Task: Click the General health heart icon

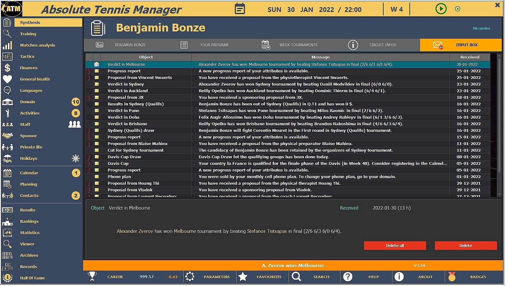Action: [x=7, y=79]
